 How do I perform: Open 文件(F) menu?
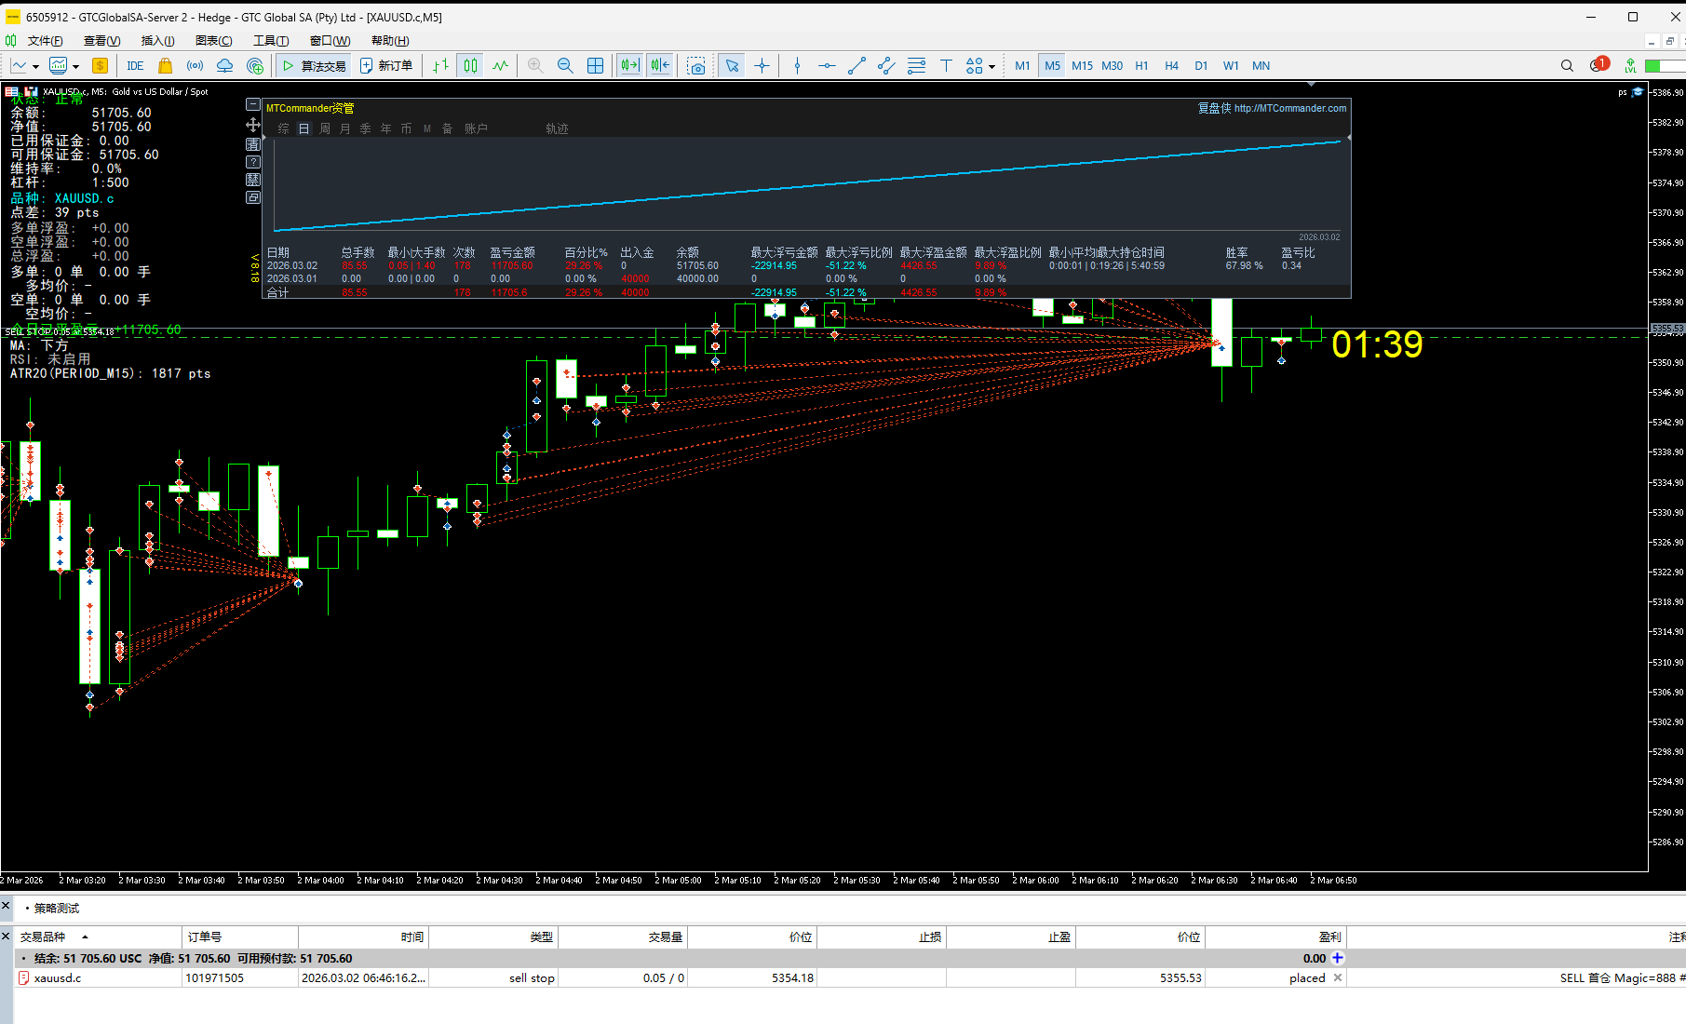tap(45, 40)
